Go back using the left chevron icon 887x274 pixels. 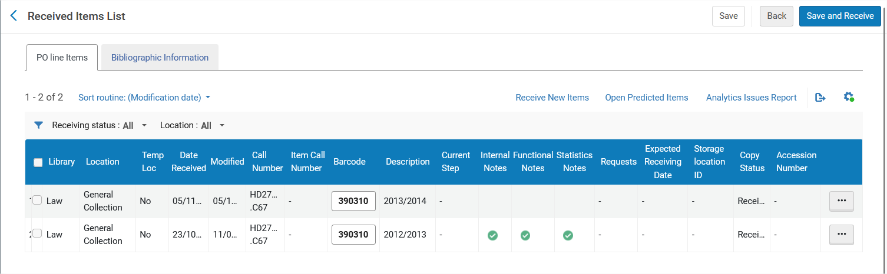[14, 16]
